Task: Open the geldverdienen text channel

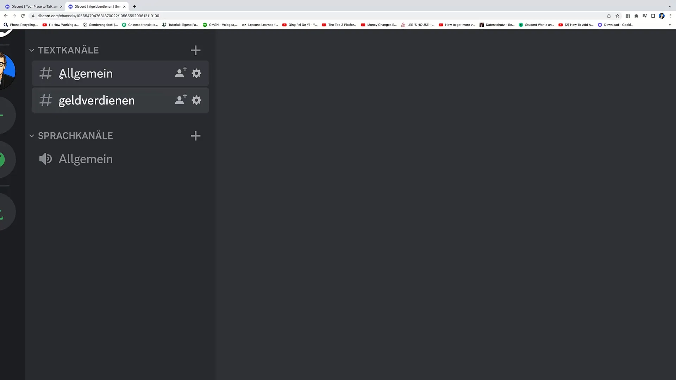Action: tap(120, 100)
